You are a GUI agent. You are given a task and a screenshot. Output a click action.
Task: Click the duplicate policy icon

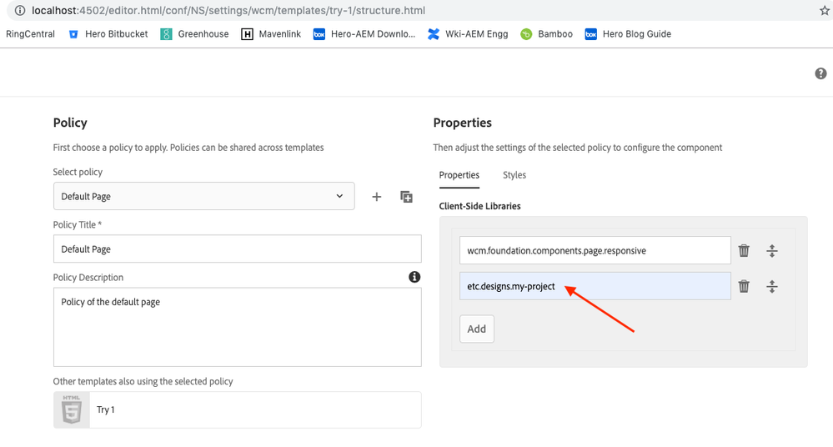click(406, 197)
